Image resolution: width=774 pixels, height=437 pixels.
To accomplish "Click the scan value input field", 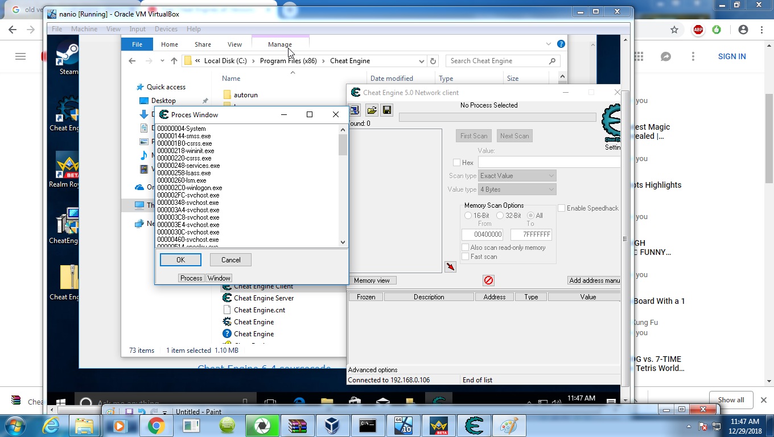I will coord(549,163).
